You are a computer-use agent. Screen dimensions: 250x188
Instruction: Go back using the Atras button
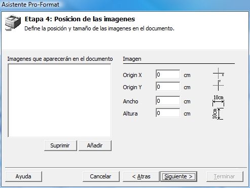(x=141, y=176)
